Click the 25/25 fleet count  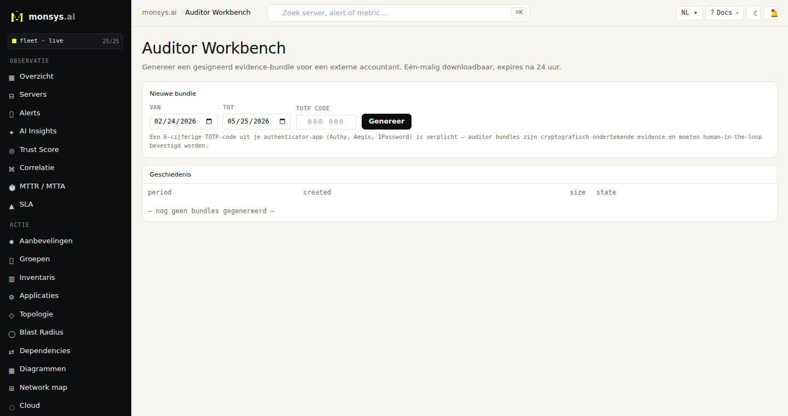pos(111,41)
